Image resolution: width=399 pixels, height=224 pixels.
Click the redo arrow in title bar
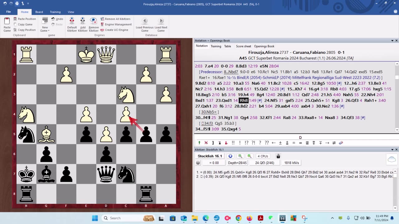[x=11, y=3]
